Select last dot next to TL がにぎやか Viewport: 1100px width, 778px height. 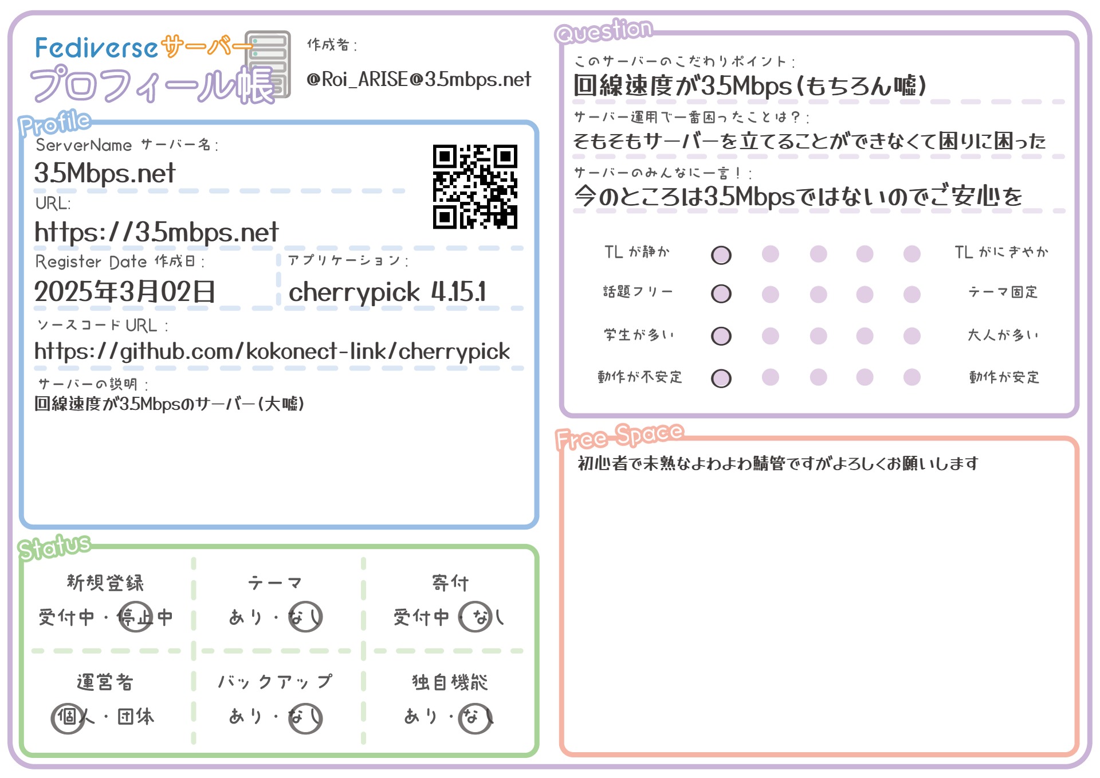click(912, 254)
